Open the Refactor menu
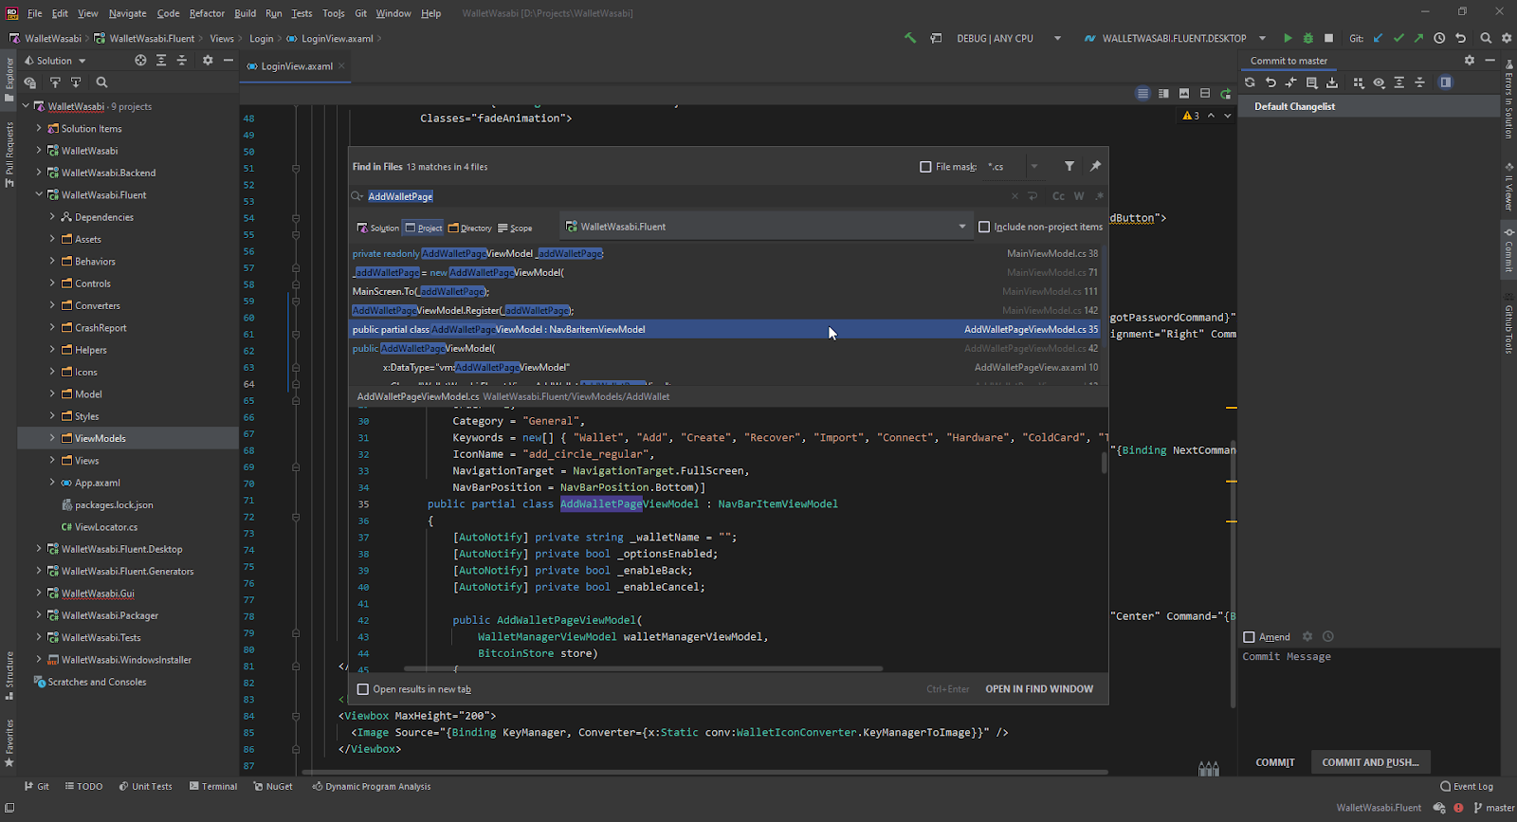 [x=207, y=13]
